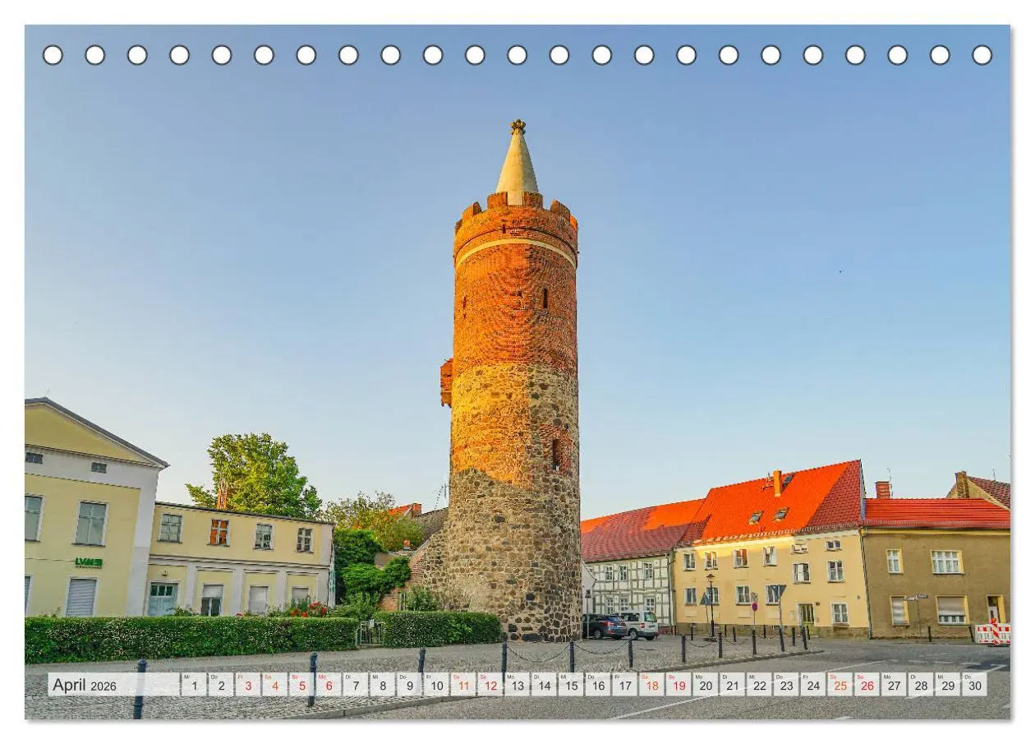Choose the date cell 4 (Sa)
1035x744 pixels.
click(274, 685)
